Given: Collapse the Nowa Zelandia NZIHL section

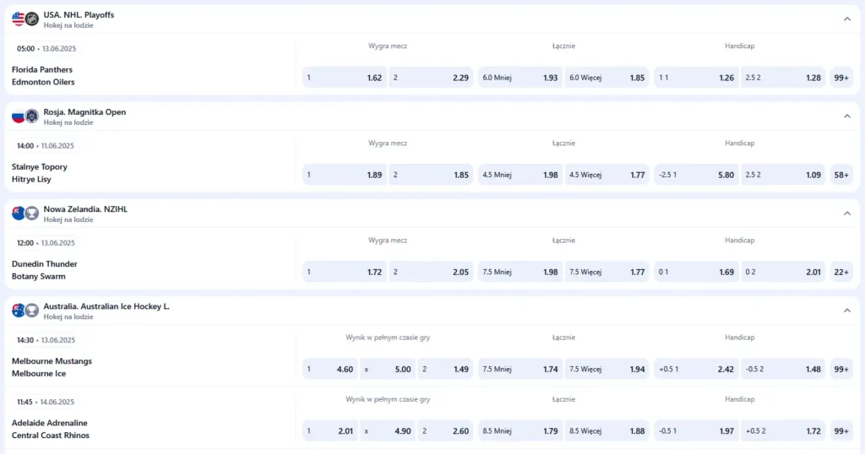Looking at the screenshot, I should pyautogui.click(x=846, y=213).
